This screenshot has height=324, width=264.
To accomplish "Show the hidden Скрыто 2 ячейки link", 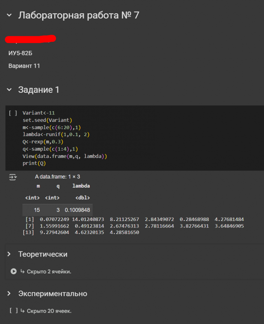I will click(49, 272).
